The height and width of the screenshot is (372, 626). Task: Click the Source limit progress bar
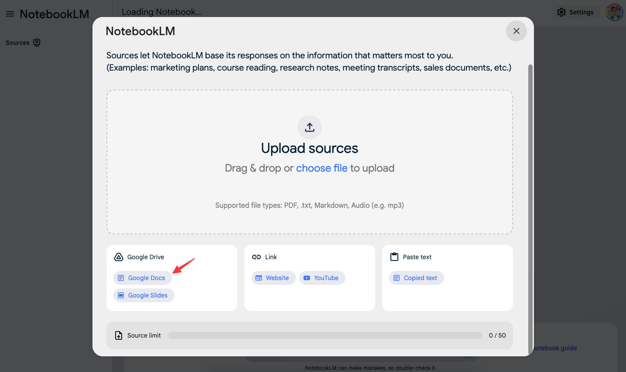click(325, 335)
